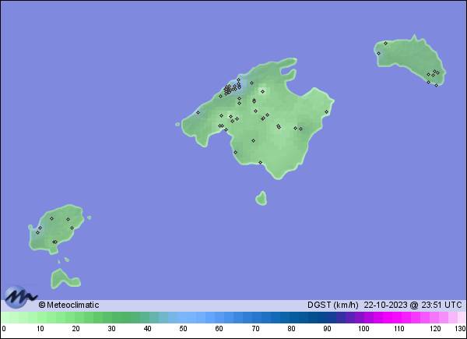Image resolution: width=467 pixels, height=339 pixels.
Task: Click the Meteoclimatic wave logo icon
Action: point(20,296)
